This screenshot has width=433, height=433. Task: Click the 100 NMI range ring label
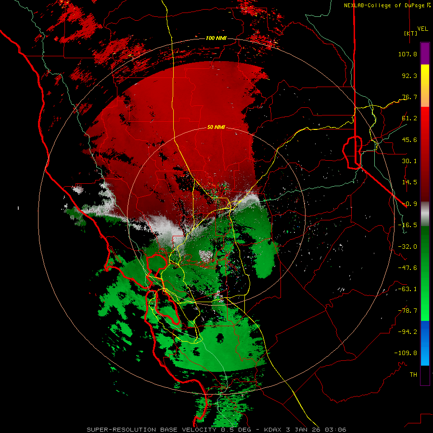[x=216, y=38]
